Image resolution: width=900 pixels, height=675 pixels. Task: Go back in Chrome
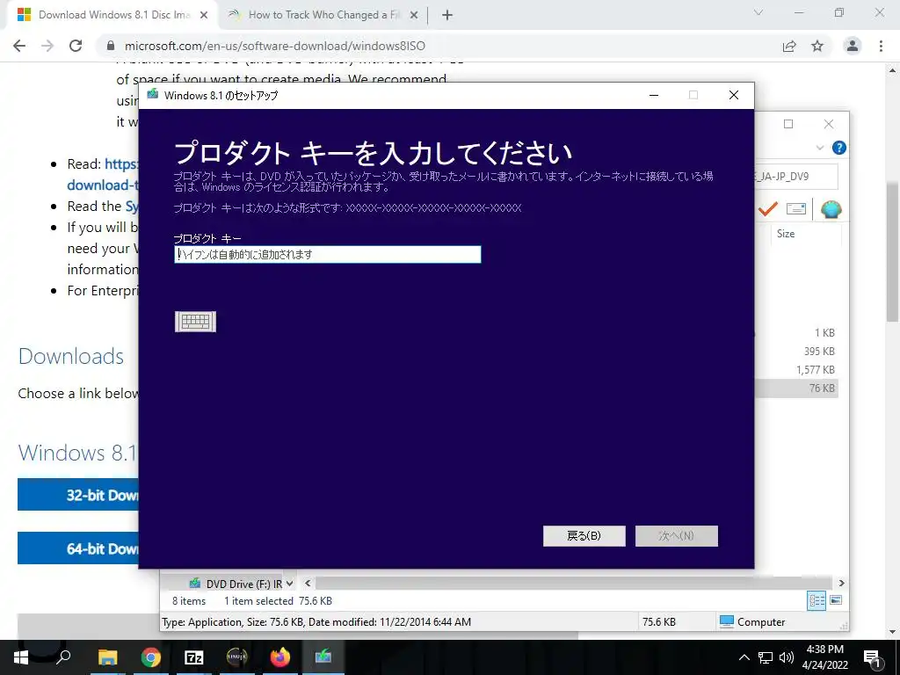[x=19, y=46]
